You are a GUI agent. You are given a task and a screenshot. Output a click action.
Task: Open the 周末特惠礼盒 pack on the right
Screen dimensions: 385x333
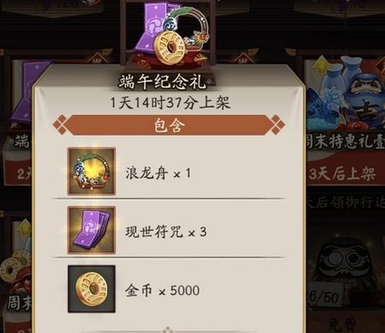pos(345,102)
